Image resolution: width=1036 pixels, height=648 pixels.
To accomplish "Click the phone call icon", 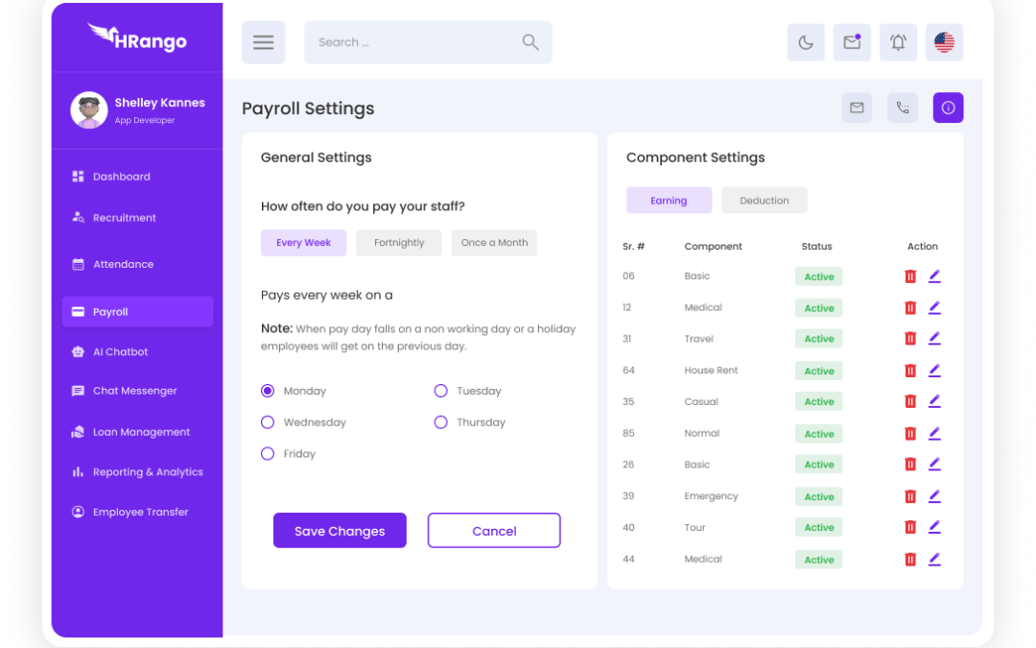I will click(902, 108).
